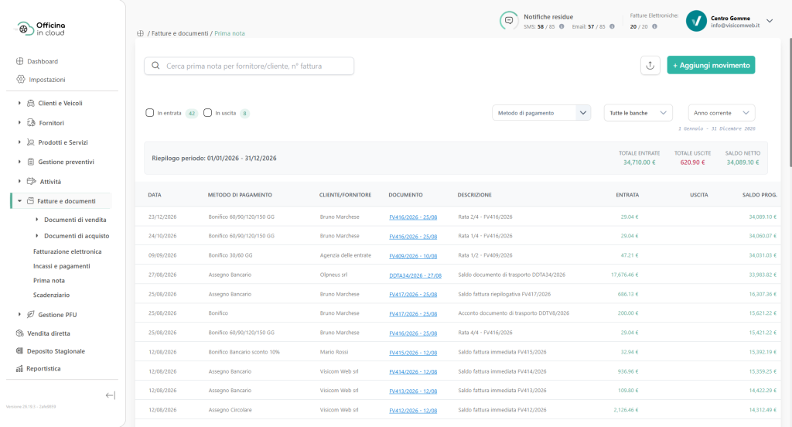Click the Impostazioni gear icon
The image size is (792, 427).
[21, 80]
